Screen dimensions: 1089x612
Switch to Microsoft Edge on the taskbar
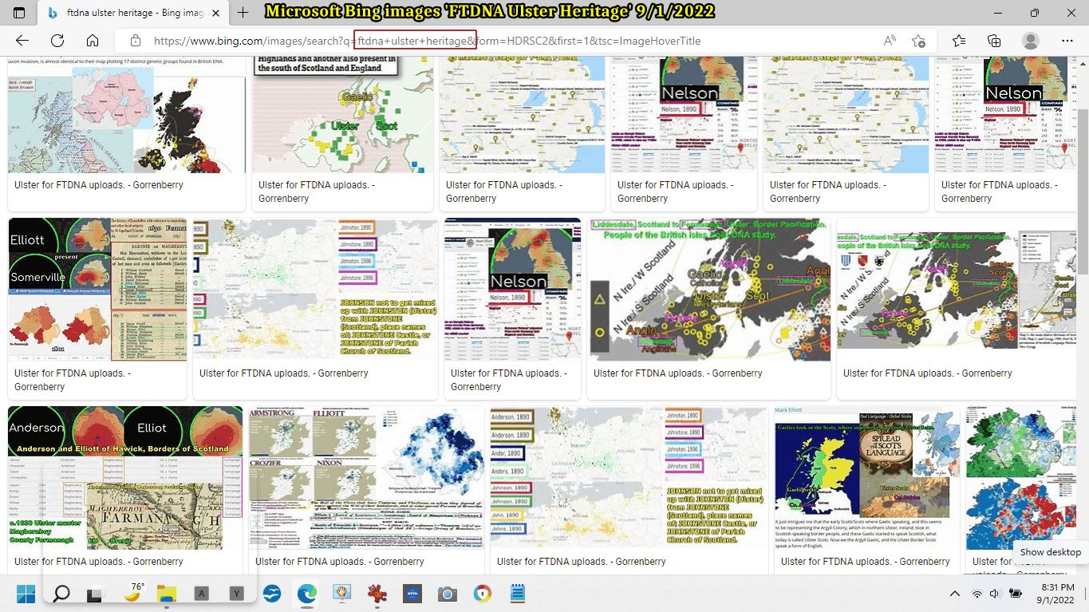307,594
